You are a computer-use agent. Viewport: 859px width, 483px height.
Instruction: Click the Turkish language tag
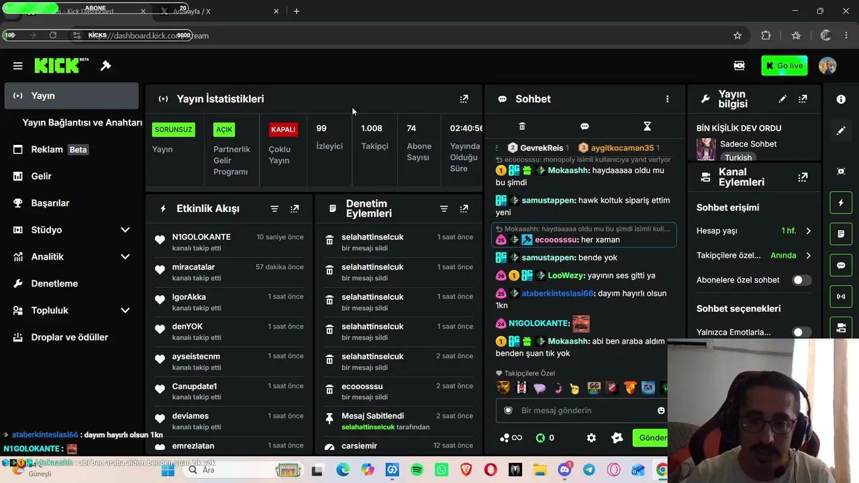point(738,158)
